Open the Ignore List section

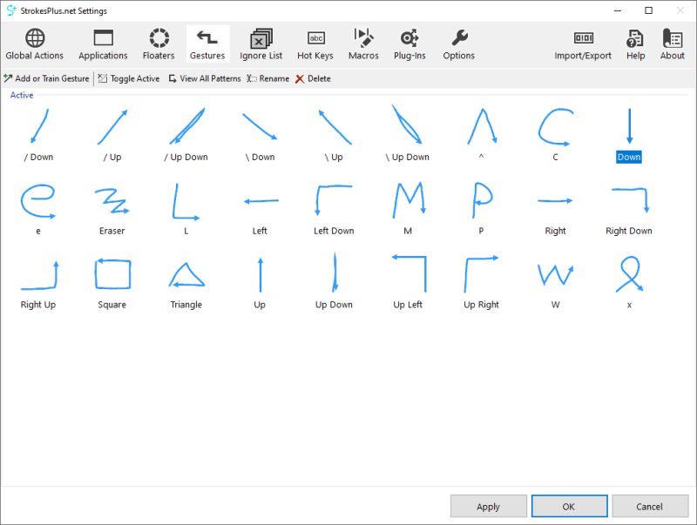point(261,44)
